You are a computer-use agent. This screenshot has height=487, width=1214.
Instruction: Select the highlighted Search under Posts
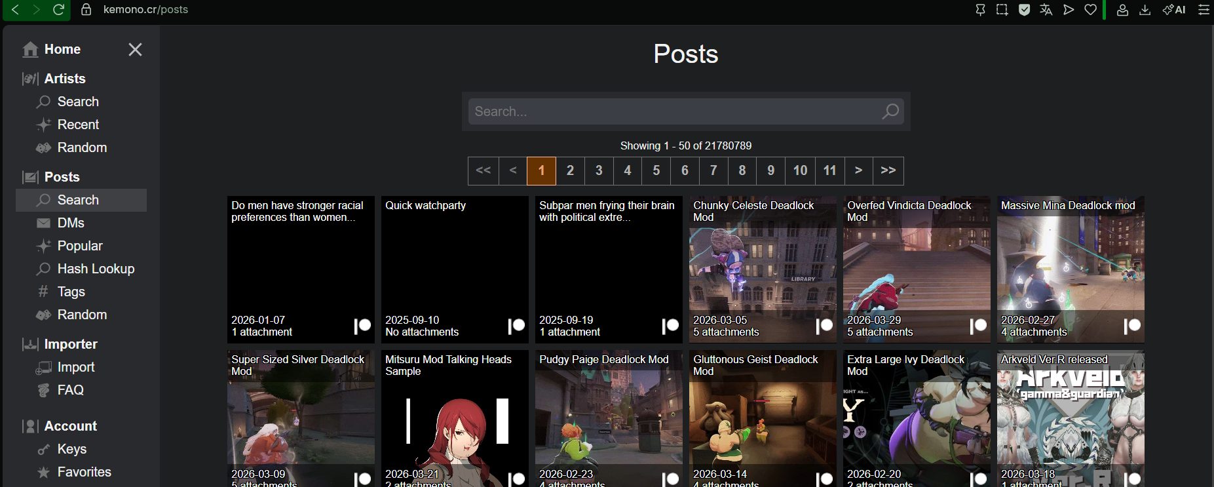[81, 200]
